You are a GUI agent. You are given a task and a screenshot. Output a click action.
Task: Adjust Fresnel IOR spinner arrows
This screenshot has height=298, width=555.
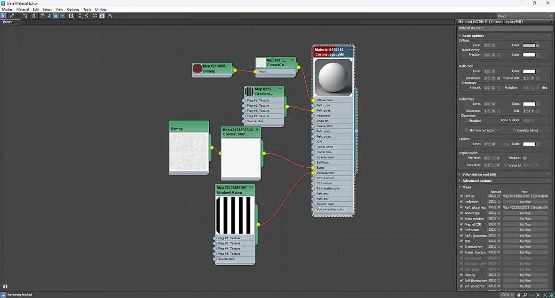tap(533, 78)
